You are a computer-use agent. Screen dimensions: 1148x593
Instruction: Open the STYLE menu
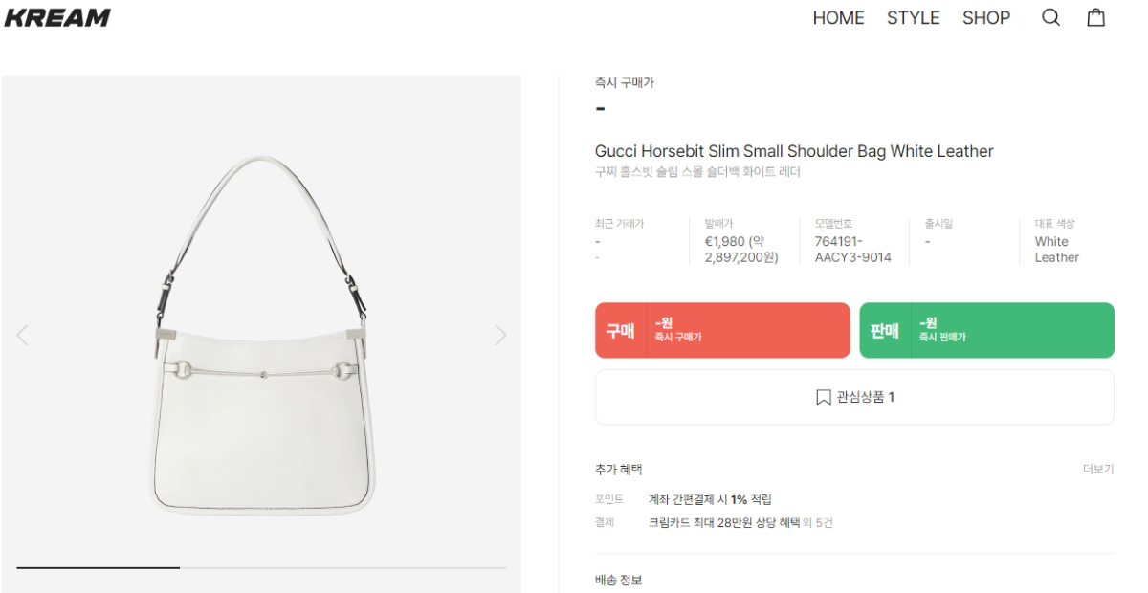[x=913, y=18]
